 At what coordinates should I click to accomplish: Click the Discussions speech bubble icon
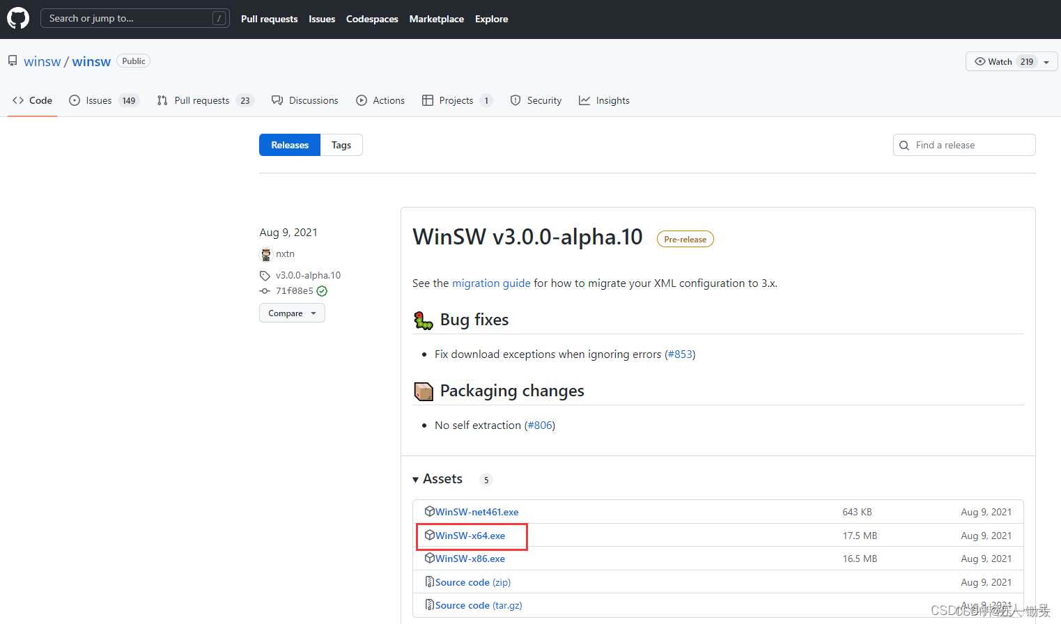click(277, 100)
